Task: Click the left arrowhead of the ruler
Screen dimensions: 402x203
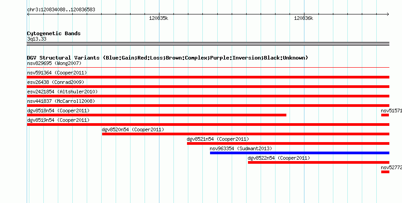Action: [28, 14]
